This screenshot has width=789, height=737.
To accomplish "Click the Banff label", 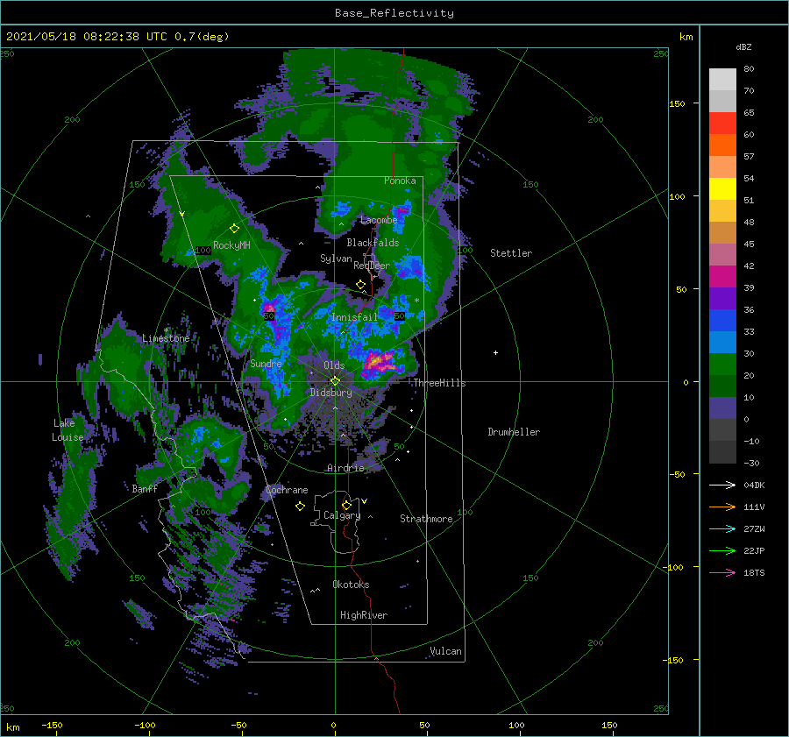I will pos(145,488).
